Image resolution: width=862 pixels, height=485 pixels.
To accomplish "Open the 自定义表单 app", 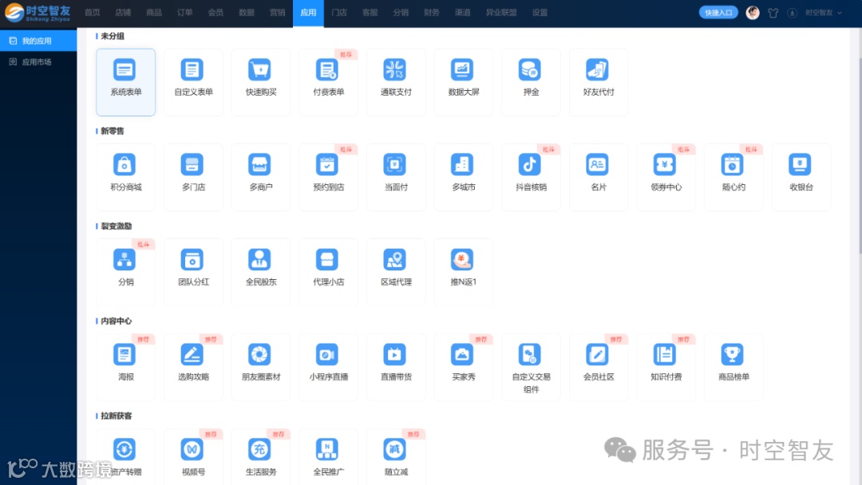I will pyautogui.click(x=193, y=82).
